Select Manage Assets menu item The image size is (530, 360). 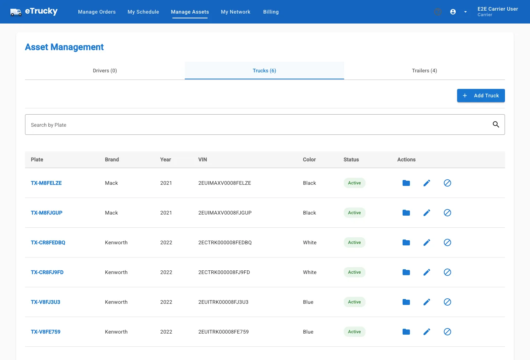point(190,12)
